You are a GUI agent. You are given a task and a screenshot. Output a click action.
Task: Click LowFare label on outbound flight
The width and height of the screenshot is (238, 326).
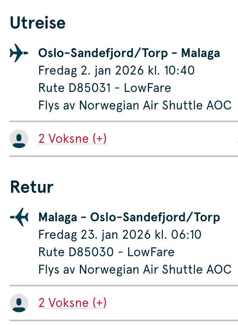147,88
